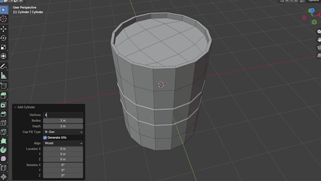321x181 pixels.
Task: Pick the Poly Build tool
Action: click(x=3, y=141)
